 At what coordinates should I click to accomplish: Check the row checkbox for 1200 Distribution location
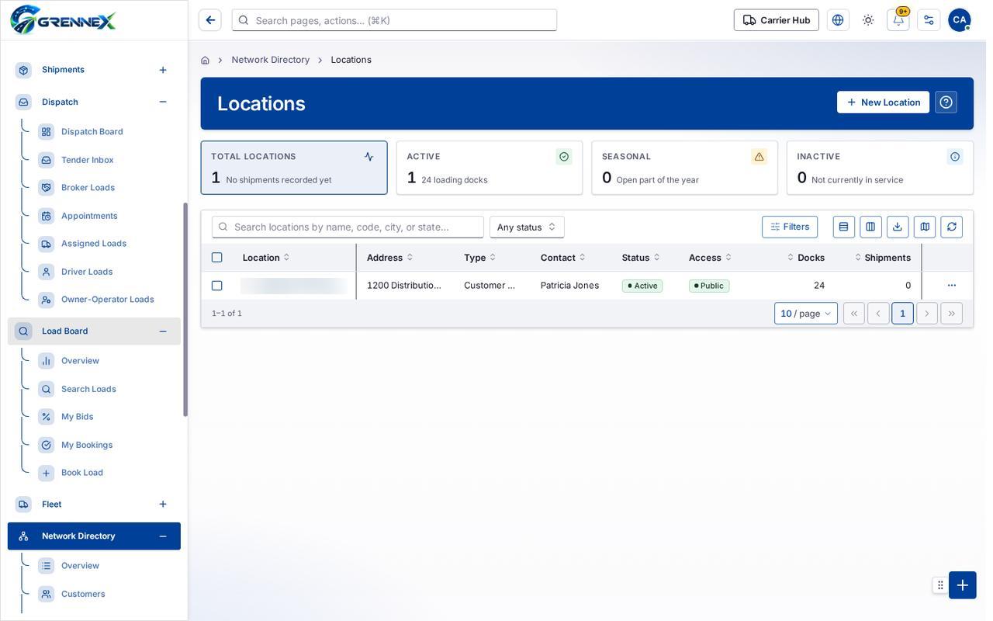(x=217, y=286)
